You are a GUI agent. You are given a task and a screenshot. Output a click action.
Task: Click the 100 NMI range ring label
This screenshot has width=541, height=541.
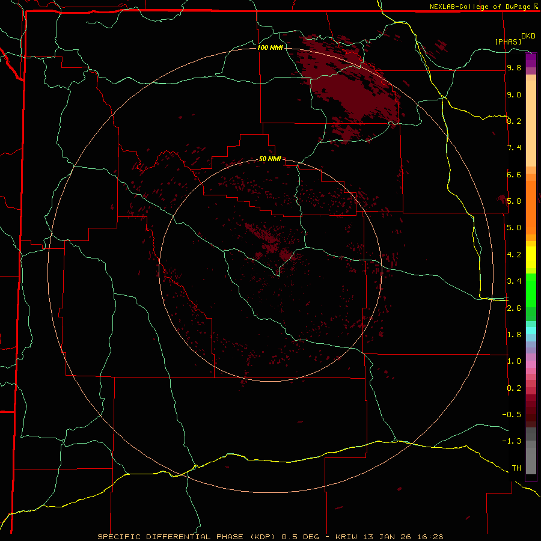[270, 47]
